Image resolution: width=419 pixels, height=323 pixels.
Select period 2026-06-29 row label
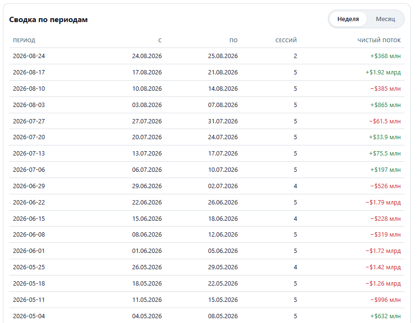(x=29, y=186)
